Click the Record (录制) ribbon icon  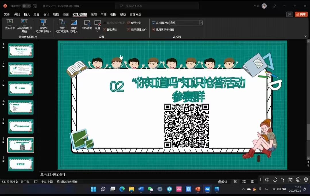click(x=98, y=23)
